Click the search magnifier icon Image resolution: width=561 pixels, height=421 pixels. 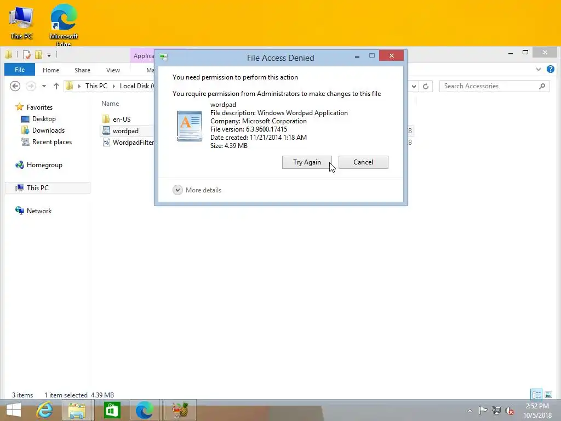[x=542, y=86]
